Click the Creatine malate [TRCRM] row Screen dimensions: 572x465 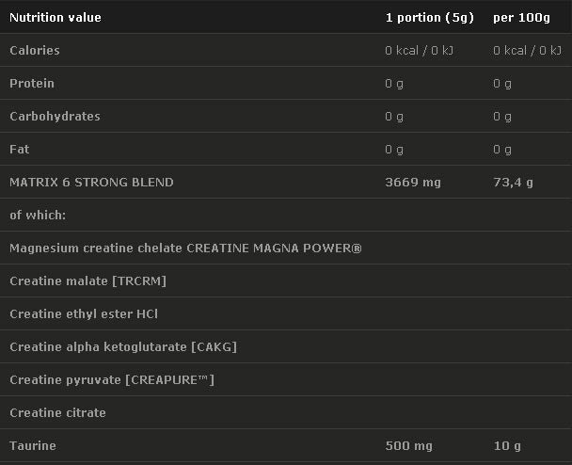click(x=87, y=281)
